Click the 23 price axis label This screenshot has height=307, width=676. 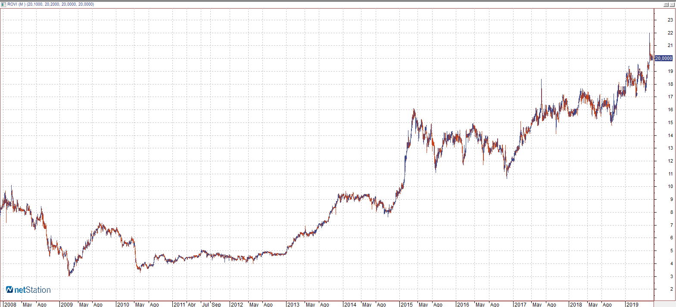point(670,20)
